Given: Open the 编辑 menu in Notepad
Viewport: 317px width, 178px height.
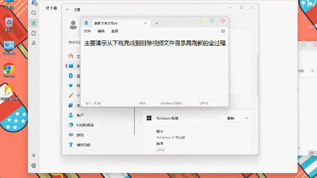Looking at the screenshot, I should tap(101, 31).
